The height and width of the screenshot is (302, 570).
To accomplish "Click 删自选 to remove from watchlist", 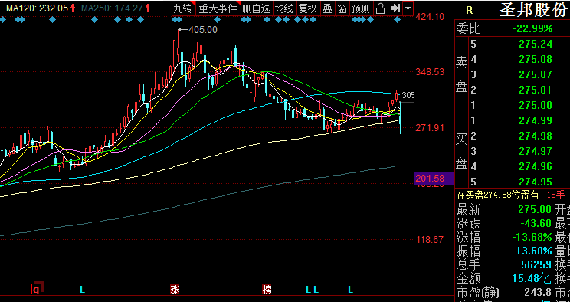I will click(257, 8).
